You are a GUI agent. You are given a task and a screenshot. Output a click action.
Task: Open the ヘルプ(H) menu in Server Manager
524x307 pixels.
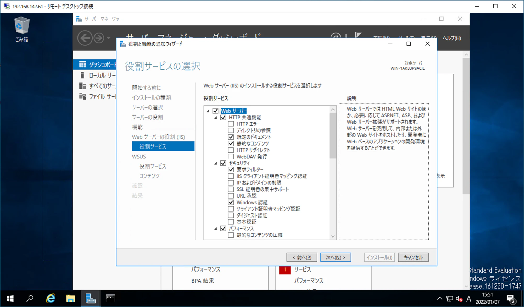452,38
